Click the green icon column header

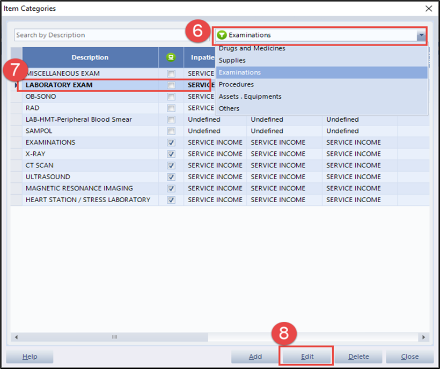click(x=171, y=57)
